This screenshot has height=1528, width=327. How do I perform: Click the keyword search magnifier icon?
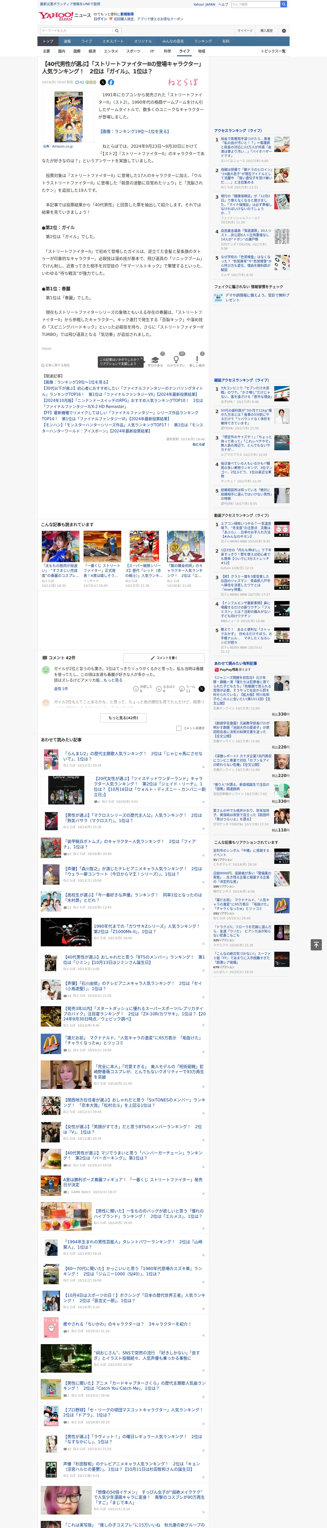pos(117,31)
